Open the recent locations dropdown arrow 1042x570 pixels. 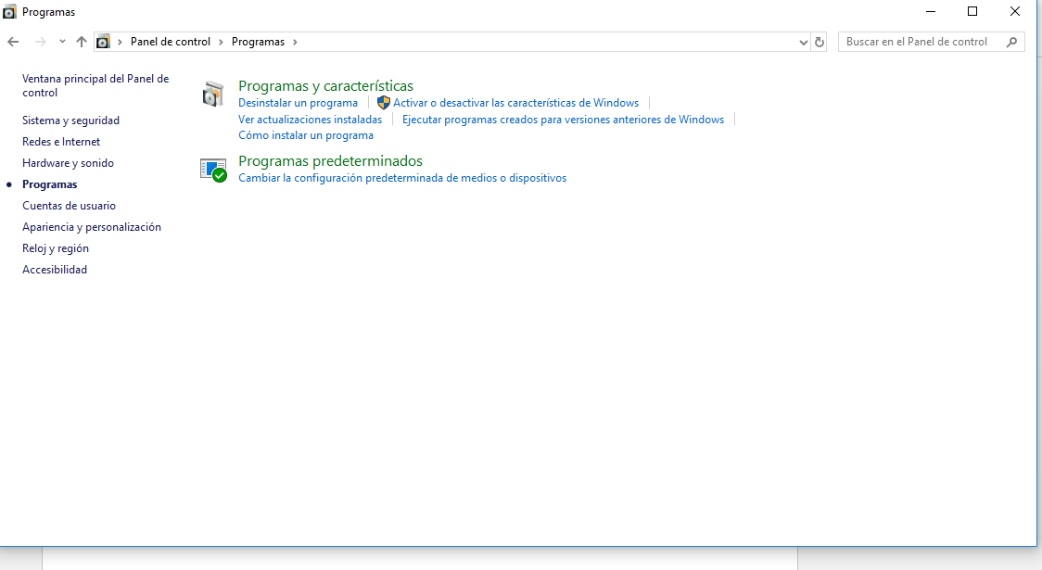point(62,42)
